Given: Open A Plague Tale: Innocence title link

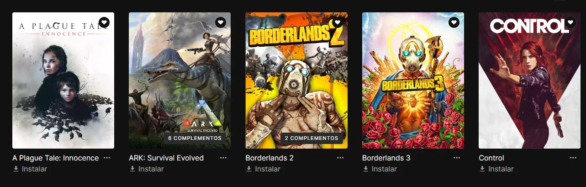Looking at the screenshot, I should pos(56,158).
